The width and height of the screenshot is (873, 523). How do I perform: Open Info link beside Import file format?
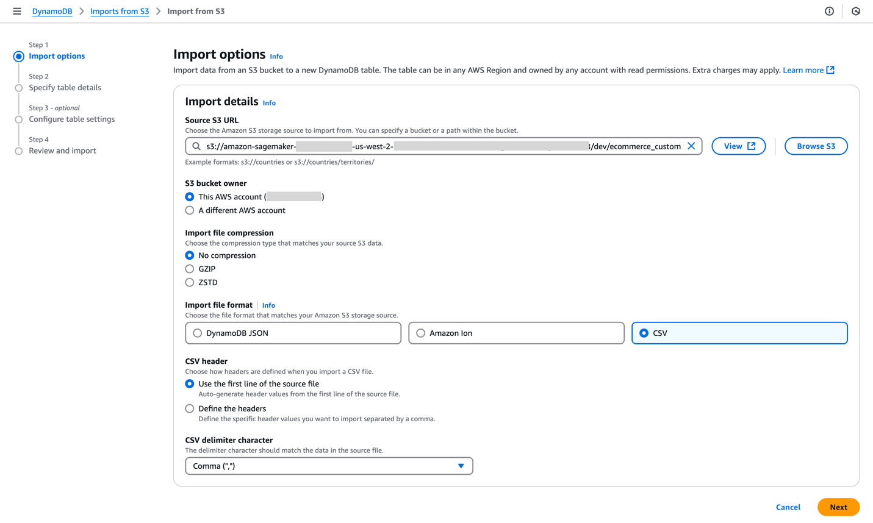tap(268, 305)
